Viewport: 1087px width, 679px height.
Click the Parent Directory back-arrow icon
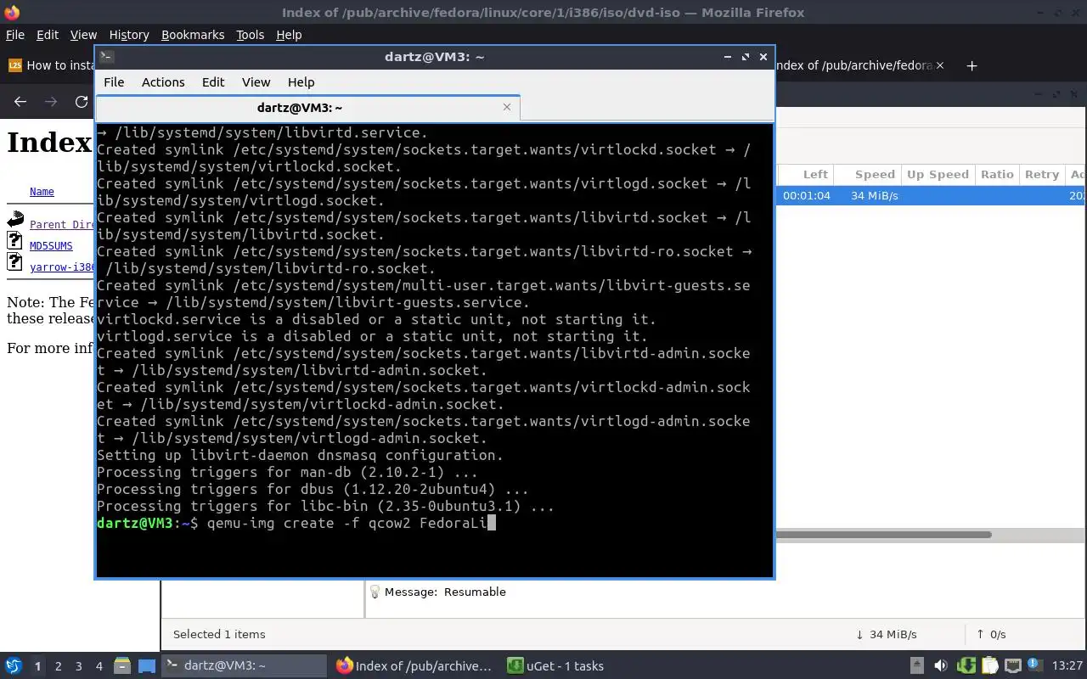click(15, 220)
